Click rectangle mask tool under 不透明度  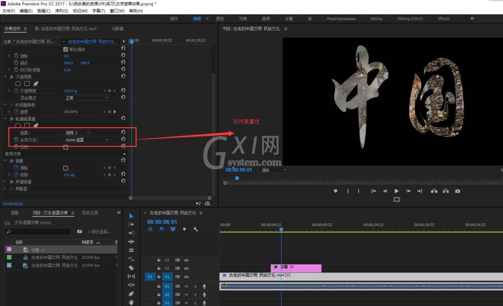click(27, 83)
